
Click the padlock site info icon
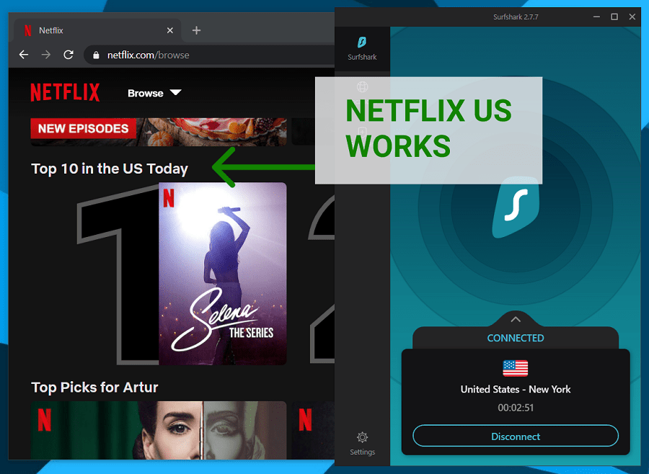tap(96, 55)
